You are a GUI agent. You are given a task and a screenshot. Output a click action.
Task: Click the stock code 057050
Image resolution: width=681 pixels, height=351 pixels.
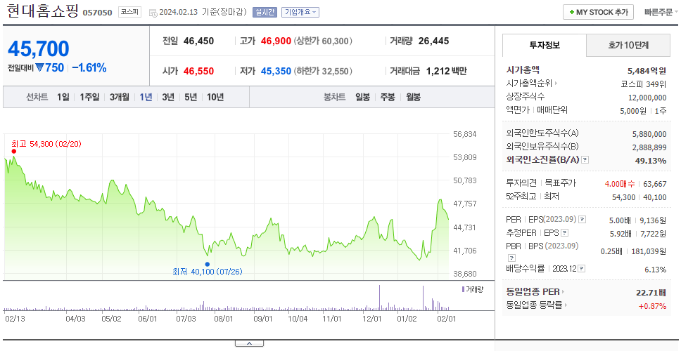tap(97, 13)
